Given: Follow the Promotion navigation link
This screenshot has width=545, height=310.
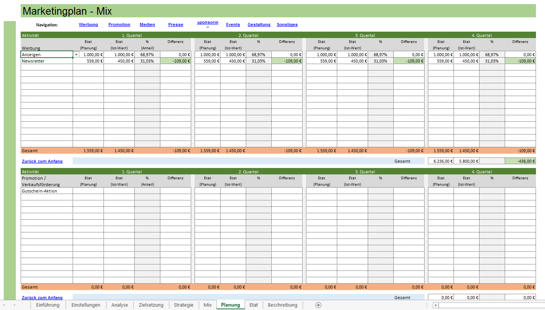Looking at the screenshot, I should (119, 25).
